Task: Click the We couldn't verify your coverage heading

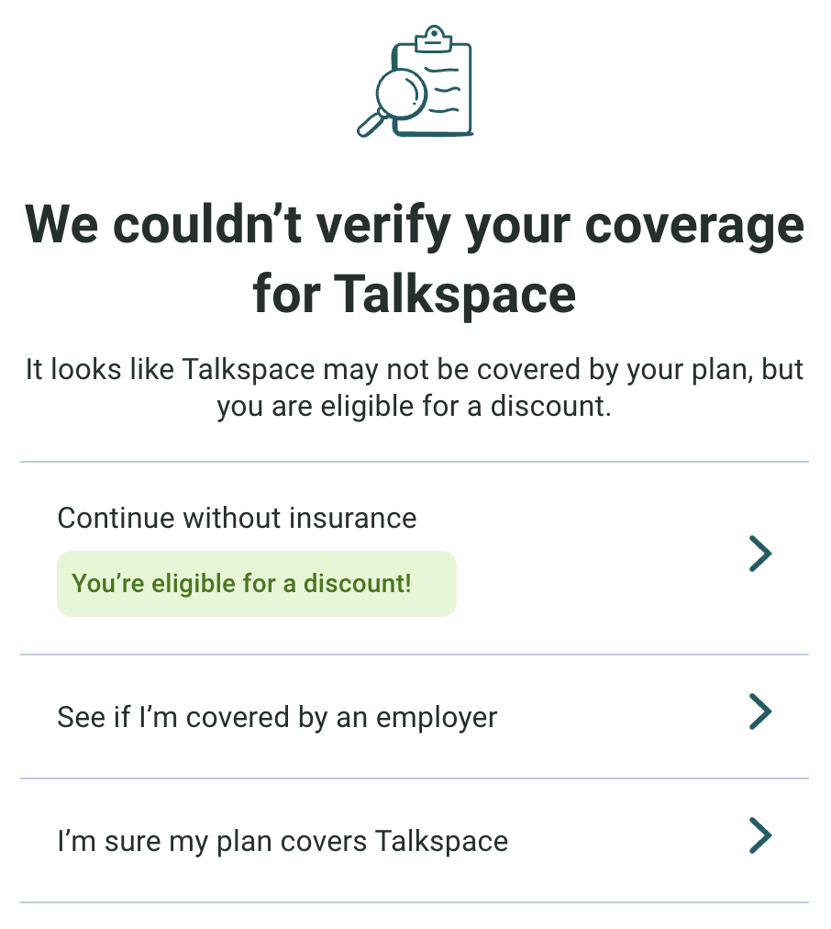Action: tap(415, 225)
